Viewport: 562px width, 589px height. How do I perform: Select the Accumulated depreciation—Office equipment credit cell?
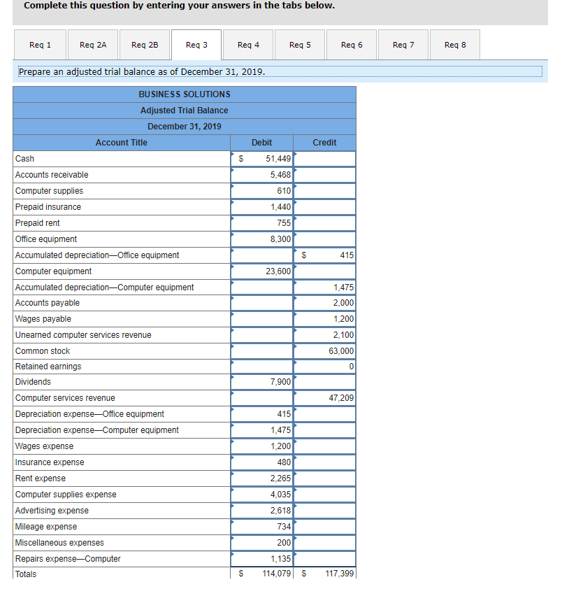coord(324,255)
